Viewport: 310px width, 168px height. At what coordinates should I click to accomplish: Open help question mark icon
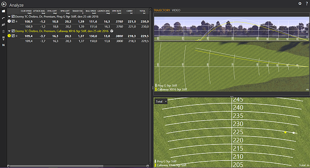point(306,4)
